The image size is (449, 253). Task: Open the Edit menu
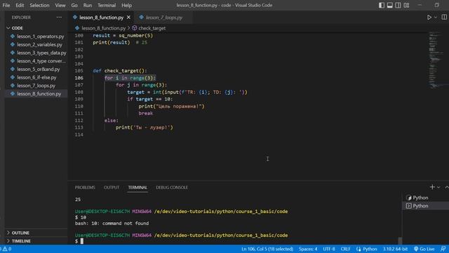(x=20, y=5)
